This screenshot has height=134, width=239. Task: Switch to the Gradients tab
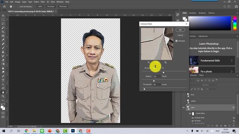coord(202,13)
